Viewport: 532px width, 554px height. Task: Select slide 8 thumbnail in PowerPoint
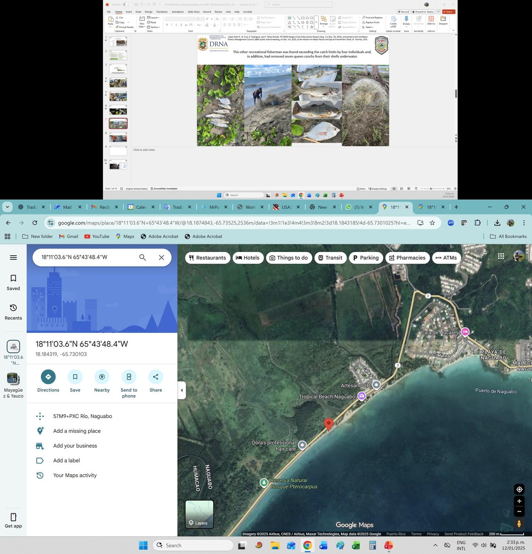(x=118, y=137)
